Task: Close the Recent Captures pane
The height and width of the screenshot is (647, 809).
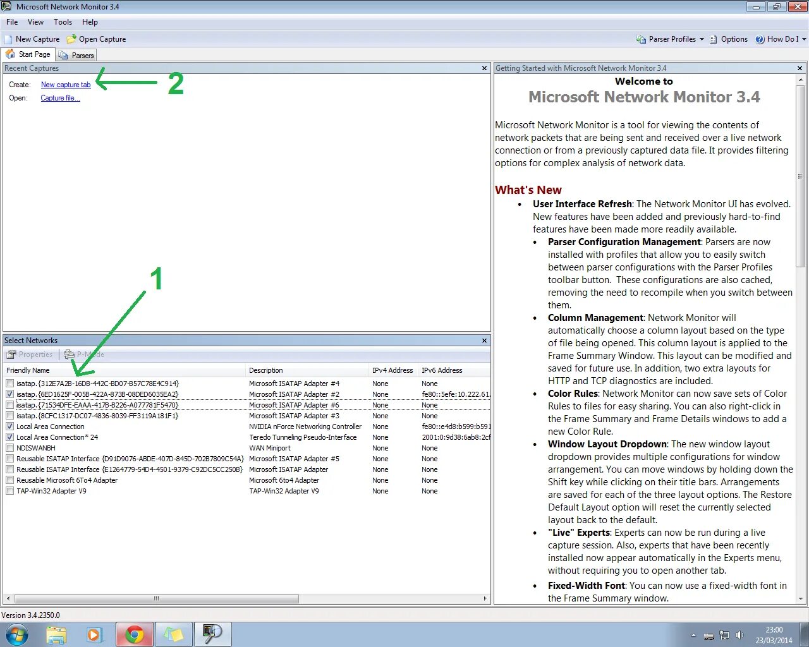Action: [485, 68]
